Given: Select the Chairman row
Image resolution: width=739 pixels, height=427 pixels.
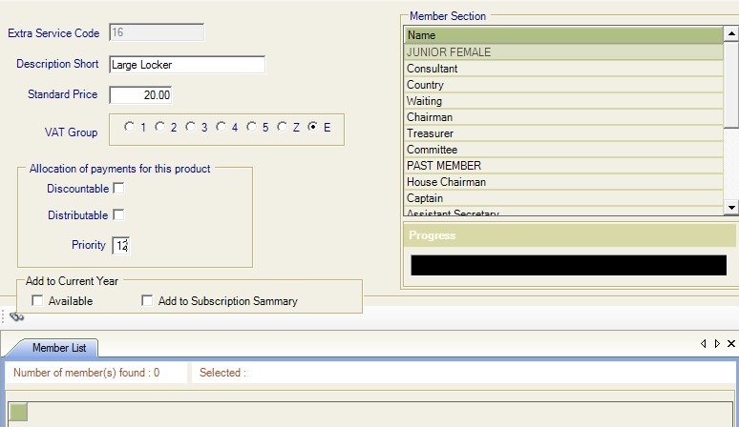Looking at the screenshot, I should (x=563, y=117).
